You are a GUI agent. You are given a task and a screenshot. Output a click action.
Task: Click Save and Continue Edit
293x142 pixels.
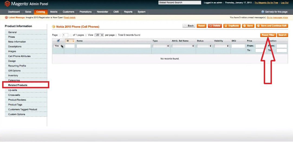(272, 26)
